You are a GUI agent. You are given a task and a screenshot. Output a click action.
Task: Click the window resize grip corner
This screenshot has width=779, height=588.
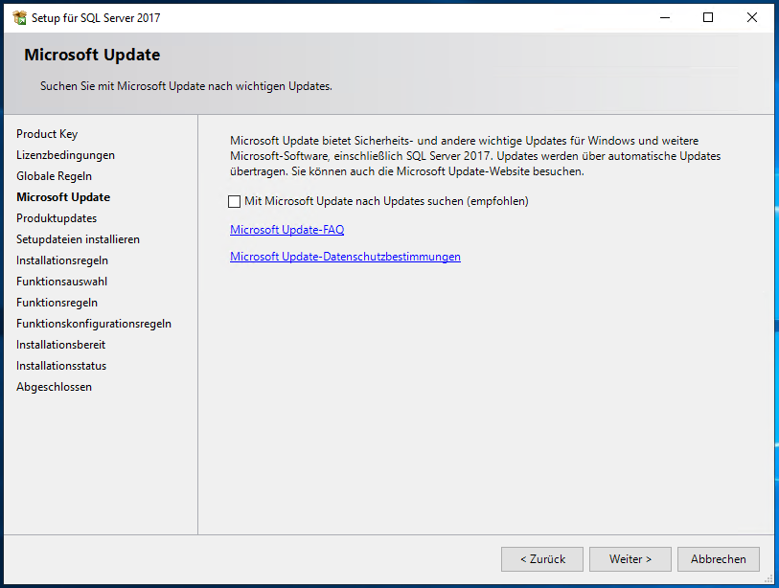770,579
